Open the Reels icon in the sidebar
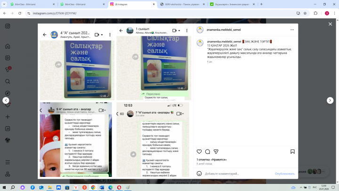Viewport: 339px width, 191px height. click(x=8, y=58)
